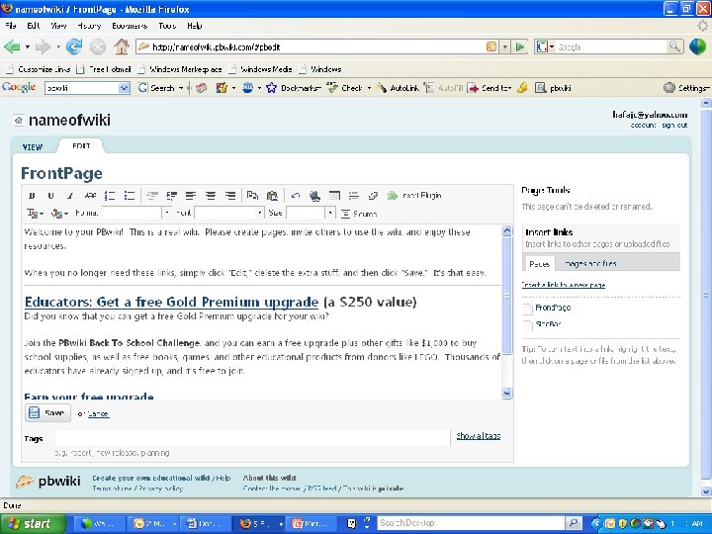
Task: Go to the Firefox home page
Action: pos(121,46)
